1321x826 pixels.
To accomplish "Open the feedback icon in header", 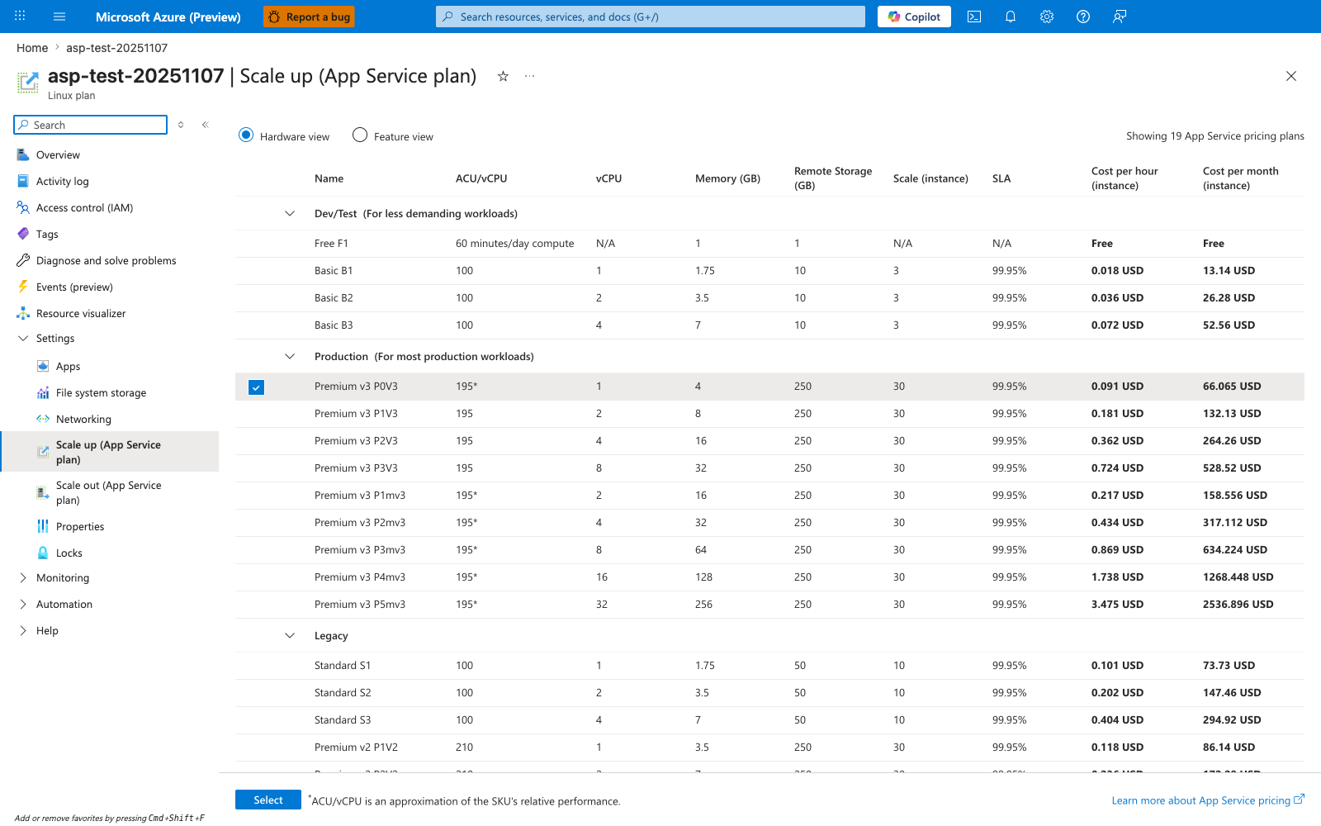I will pyautogui.click(x=1120, y=17).
